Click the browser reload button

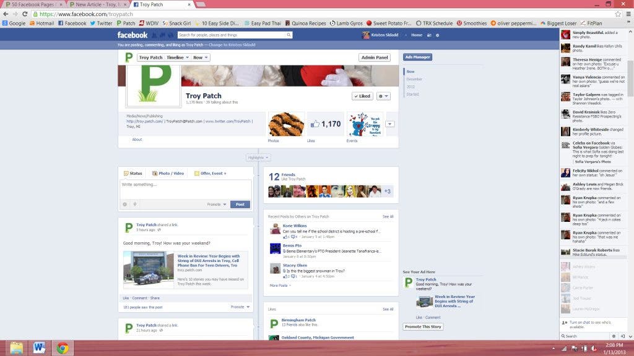(x=25, y=14)
